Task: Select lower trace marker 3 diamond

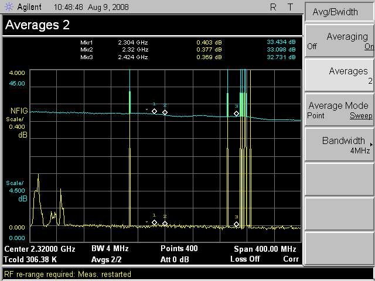Action: [x=236, y=224]
